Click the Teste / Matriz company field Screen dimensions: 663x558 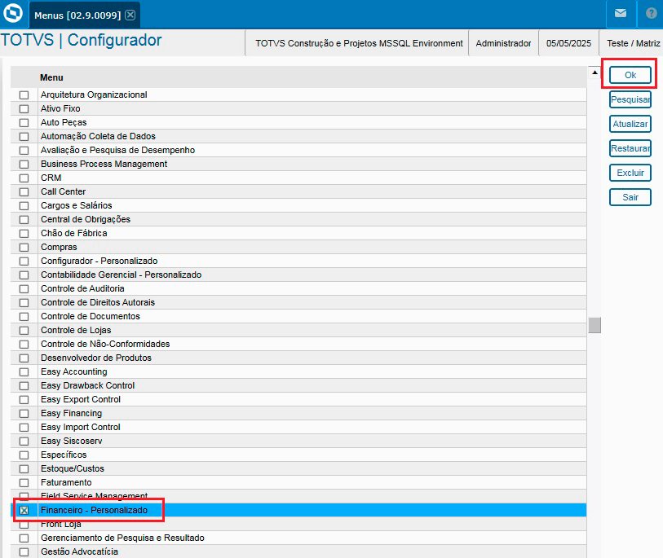tap(632, 43)
